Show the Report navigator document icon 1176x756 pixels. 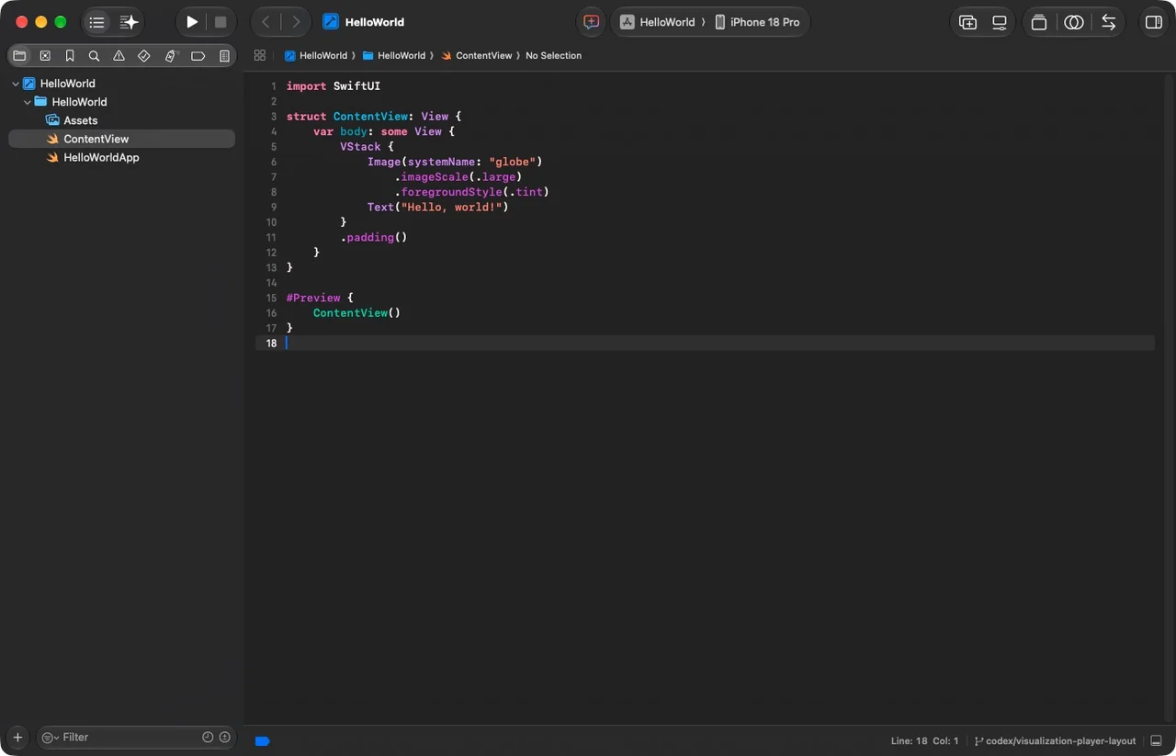[224, 56]
